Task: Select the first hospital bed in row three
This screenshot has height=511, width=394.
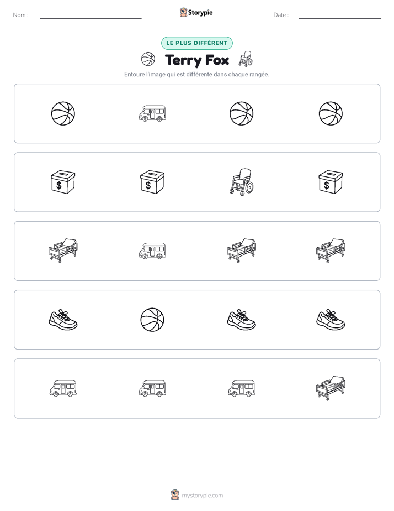Action: (x=63, y=251)
